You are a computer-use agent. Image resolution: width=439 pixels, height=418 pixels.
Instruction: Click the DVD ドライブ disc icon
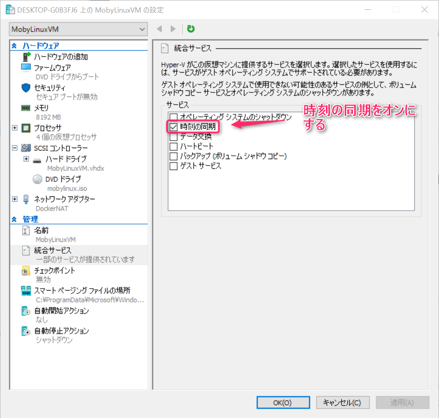point(37,179)
